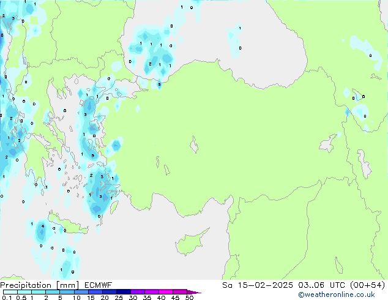The height and width of the screenshot is (300, 388).
Task: Click the legend label "10"
Action: [76, 298]
